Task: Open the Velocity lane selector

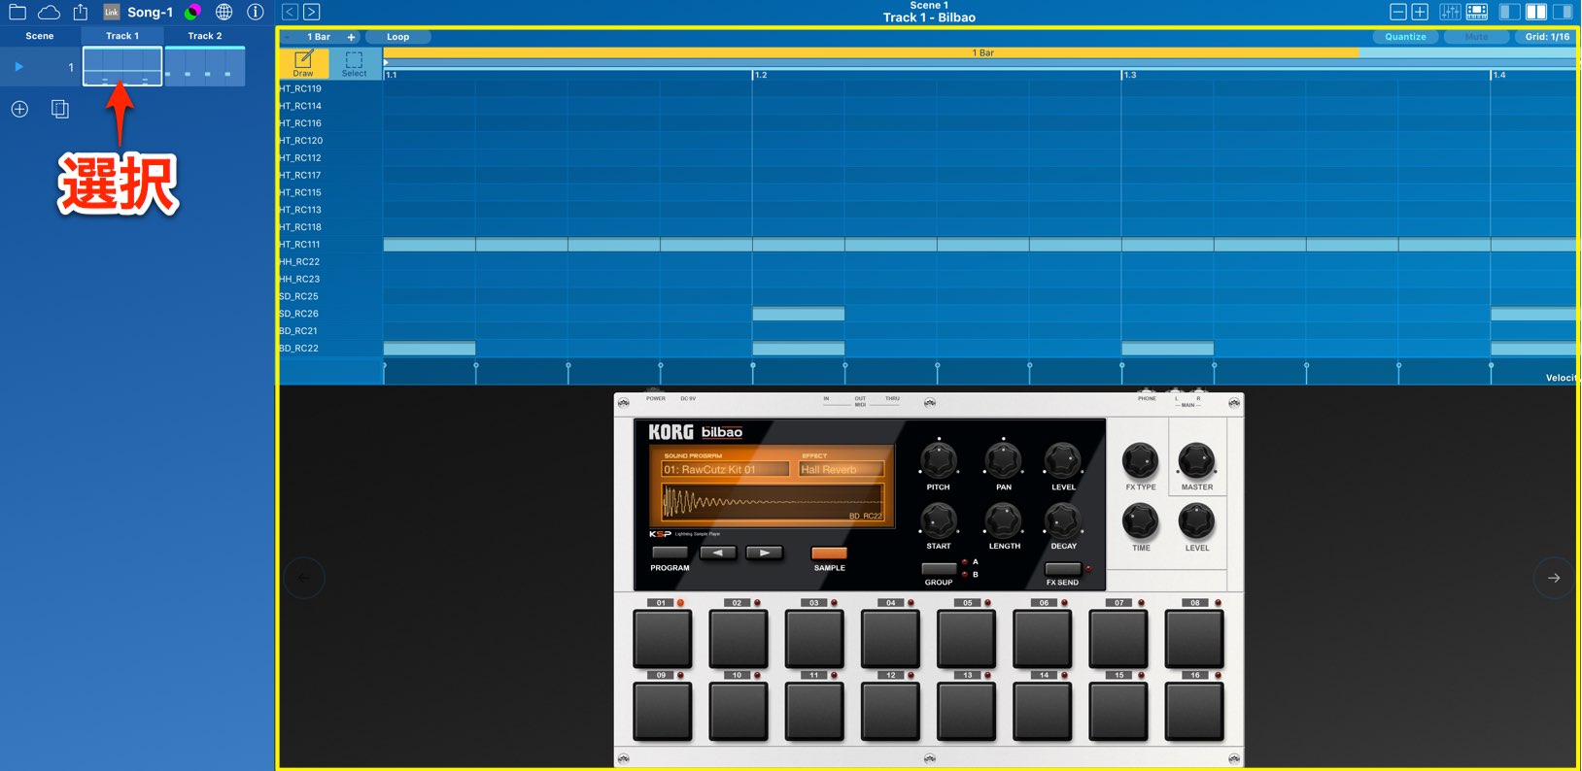Action: point(1561,378)
